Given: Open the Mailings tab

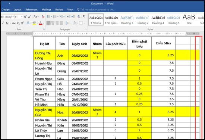Looking at the screenshot, I should pos(46,10).
